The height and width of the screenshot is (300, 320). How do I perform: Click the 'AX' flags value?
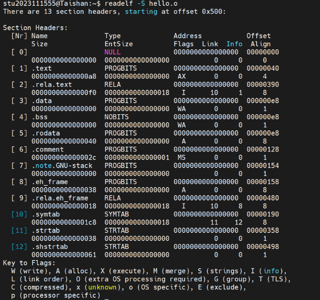182,76
